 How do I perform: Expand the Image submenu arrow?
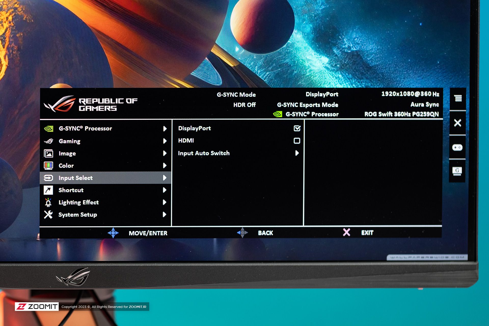[165, 153]
